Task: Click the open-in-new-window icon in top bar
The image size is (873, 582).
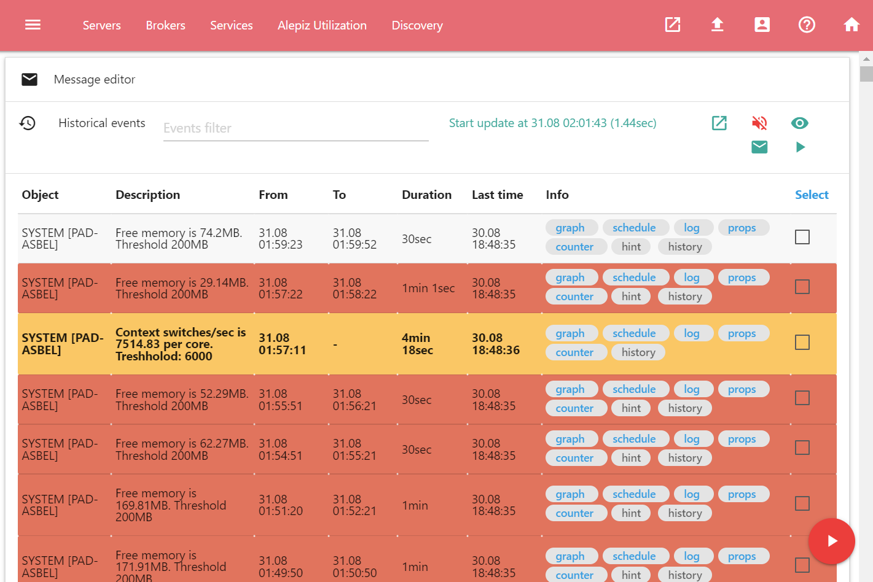Action: click(x=673, y=25)
